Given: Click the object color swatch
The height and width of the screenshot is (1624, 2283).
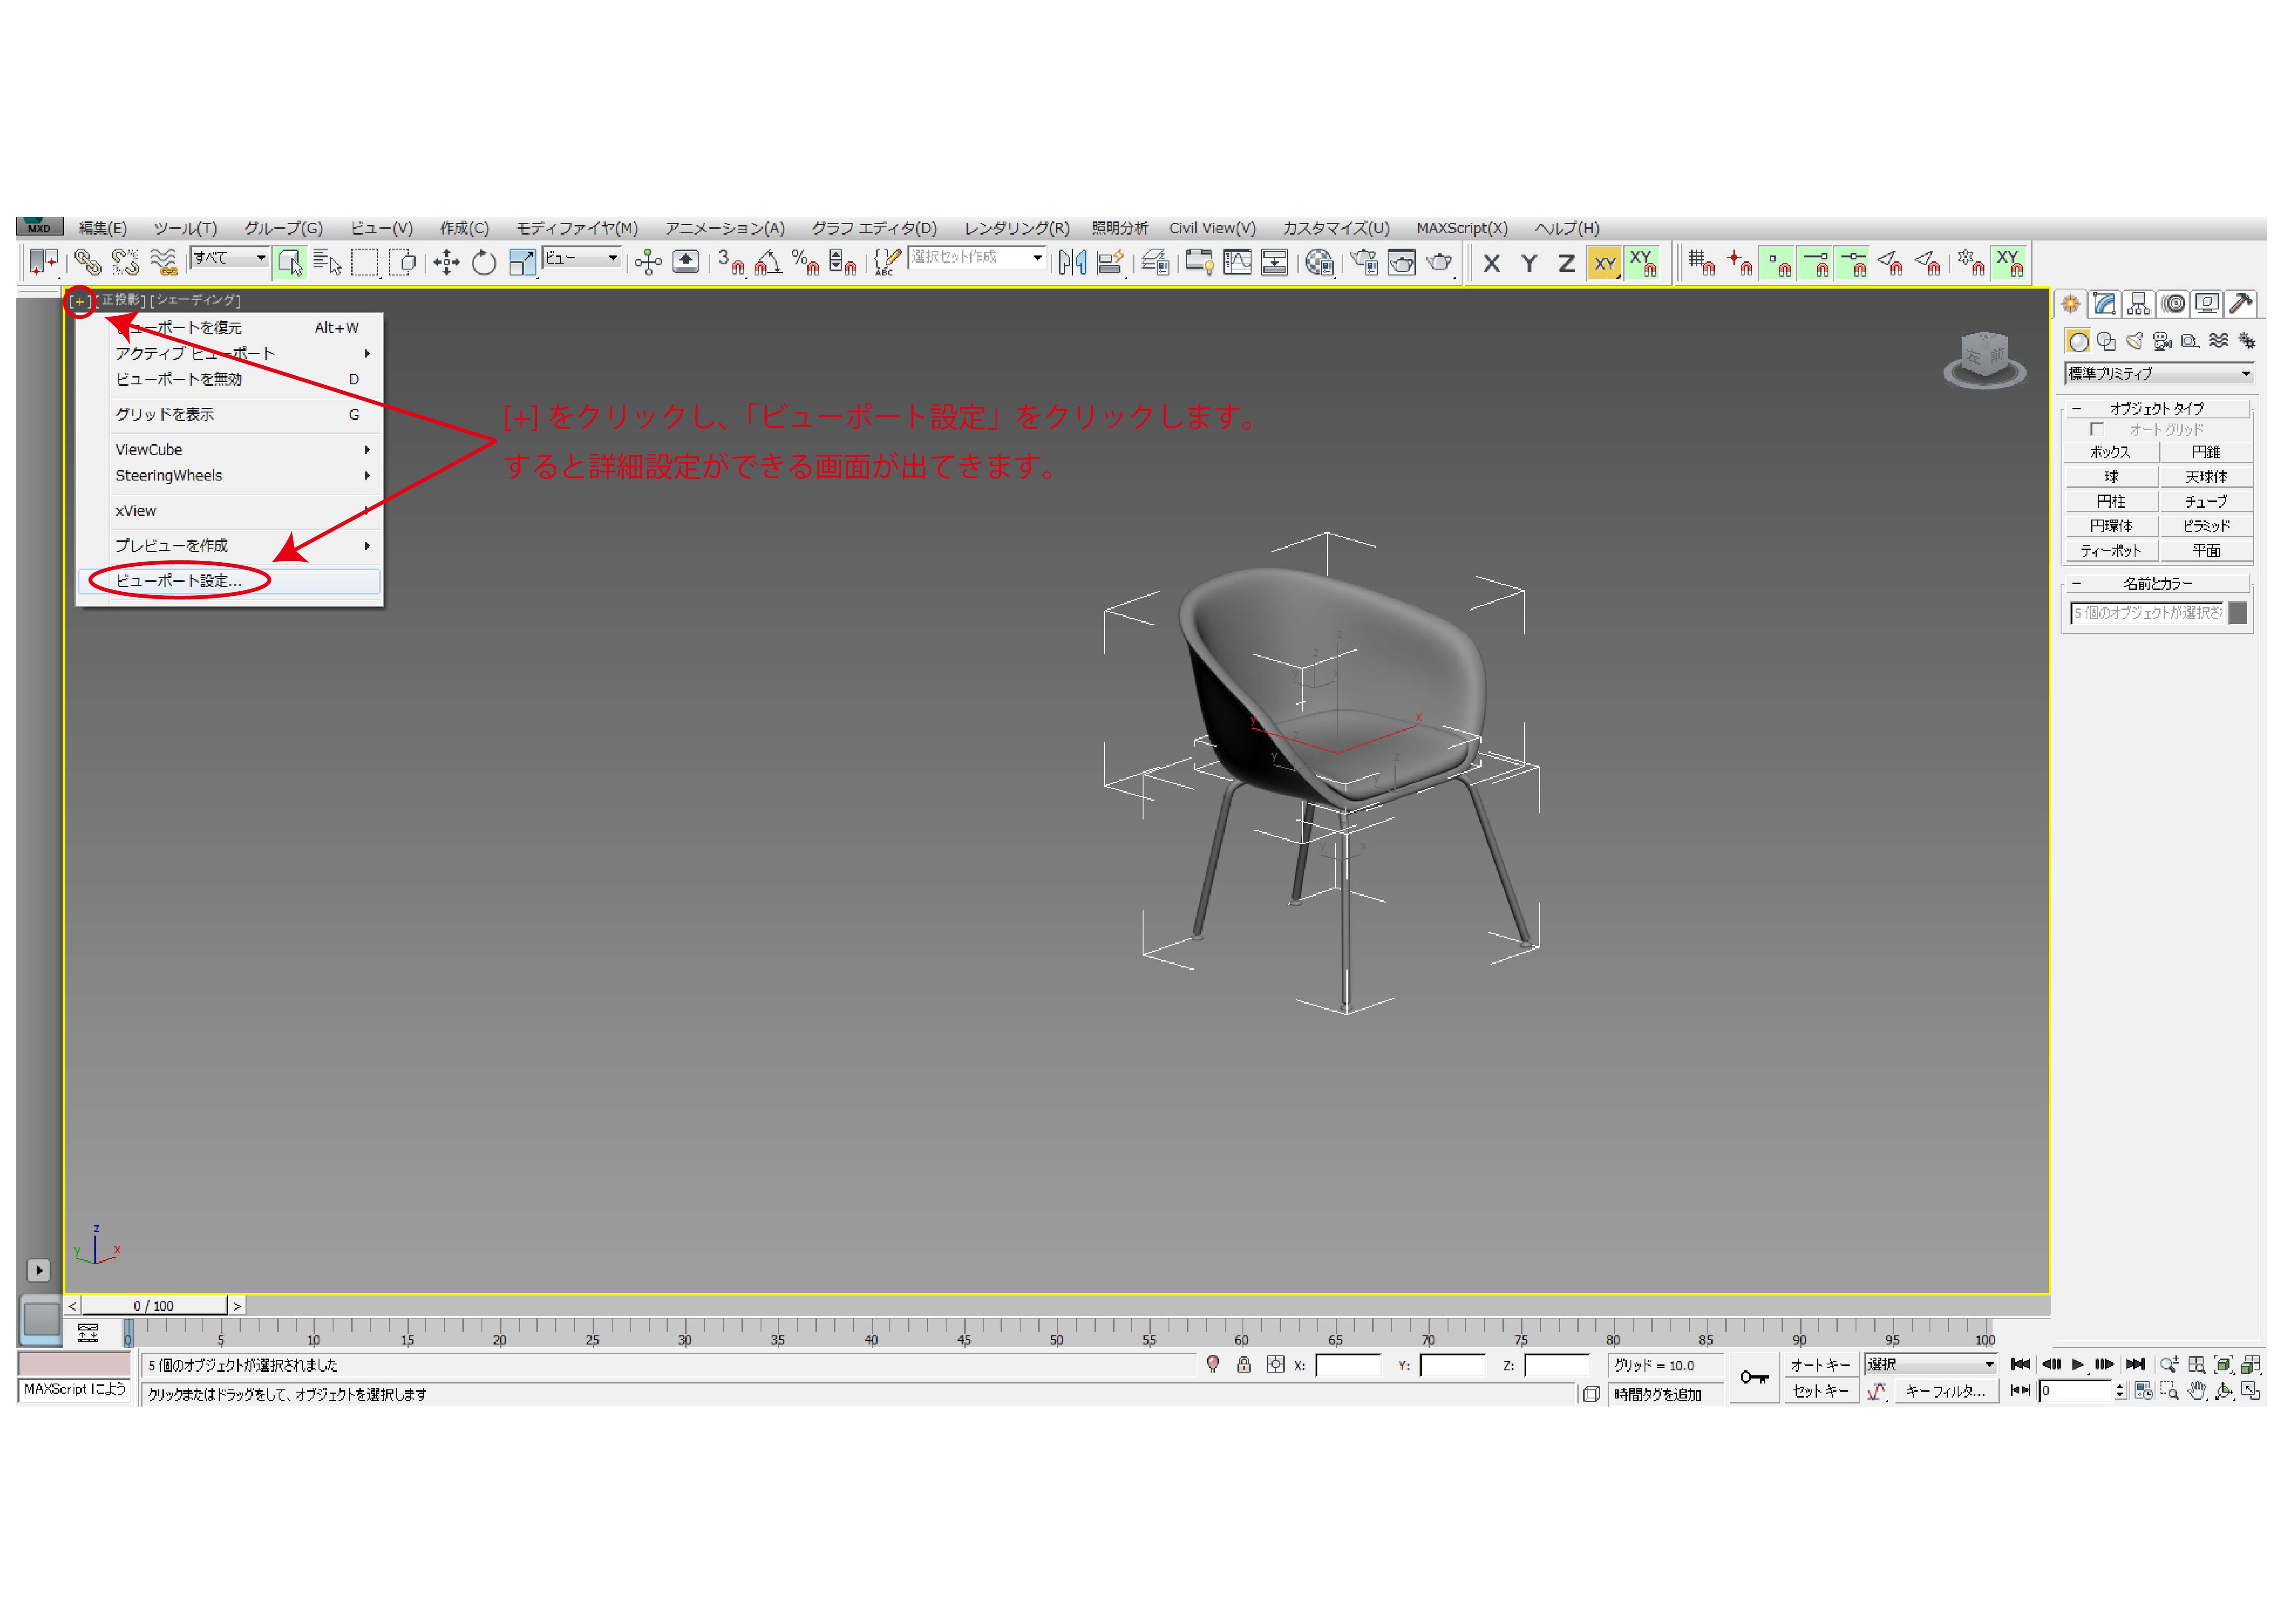Looking at the screenshot, I should (x=2238, y=613).
